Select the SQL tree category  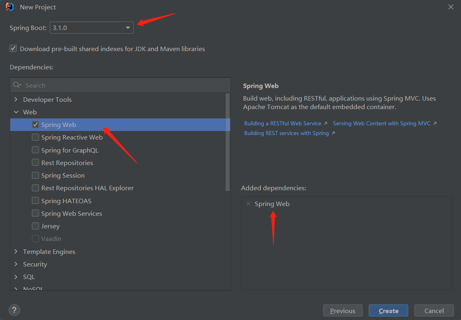(x=29, y=277)
